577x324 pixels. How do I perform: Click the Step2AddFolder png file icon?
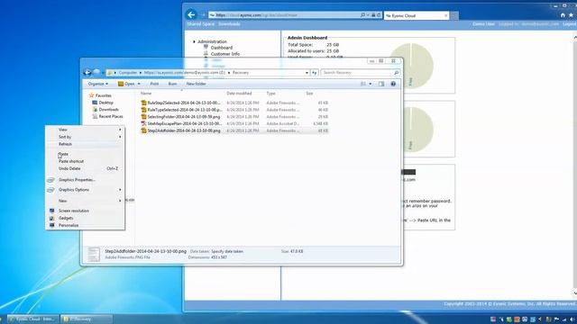click(144, 130)
